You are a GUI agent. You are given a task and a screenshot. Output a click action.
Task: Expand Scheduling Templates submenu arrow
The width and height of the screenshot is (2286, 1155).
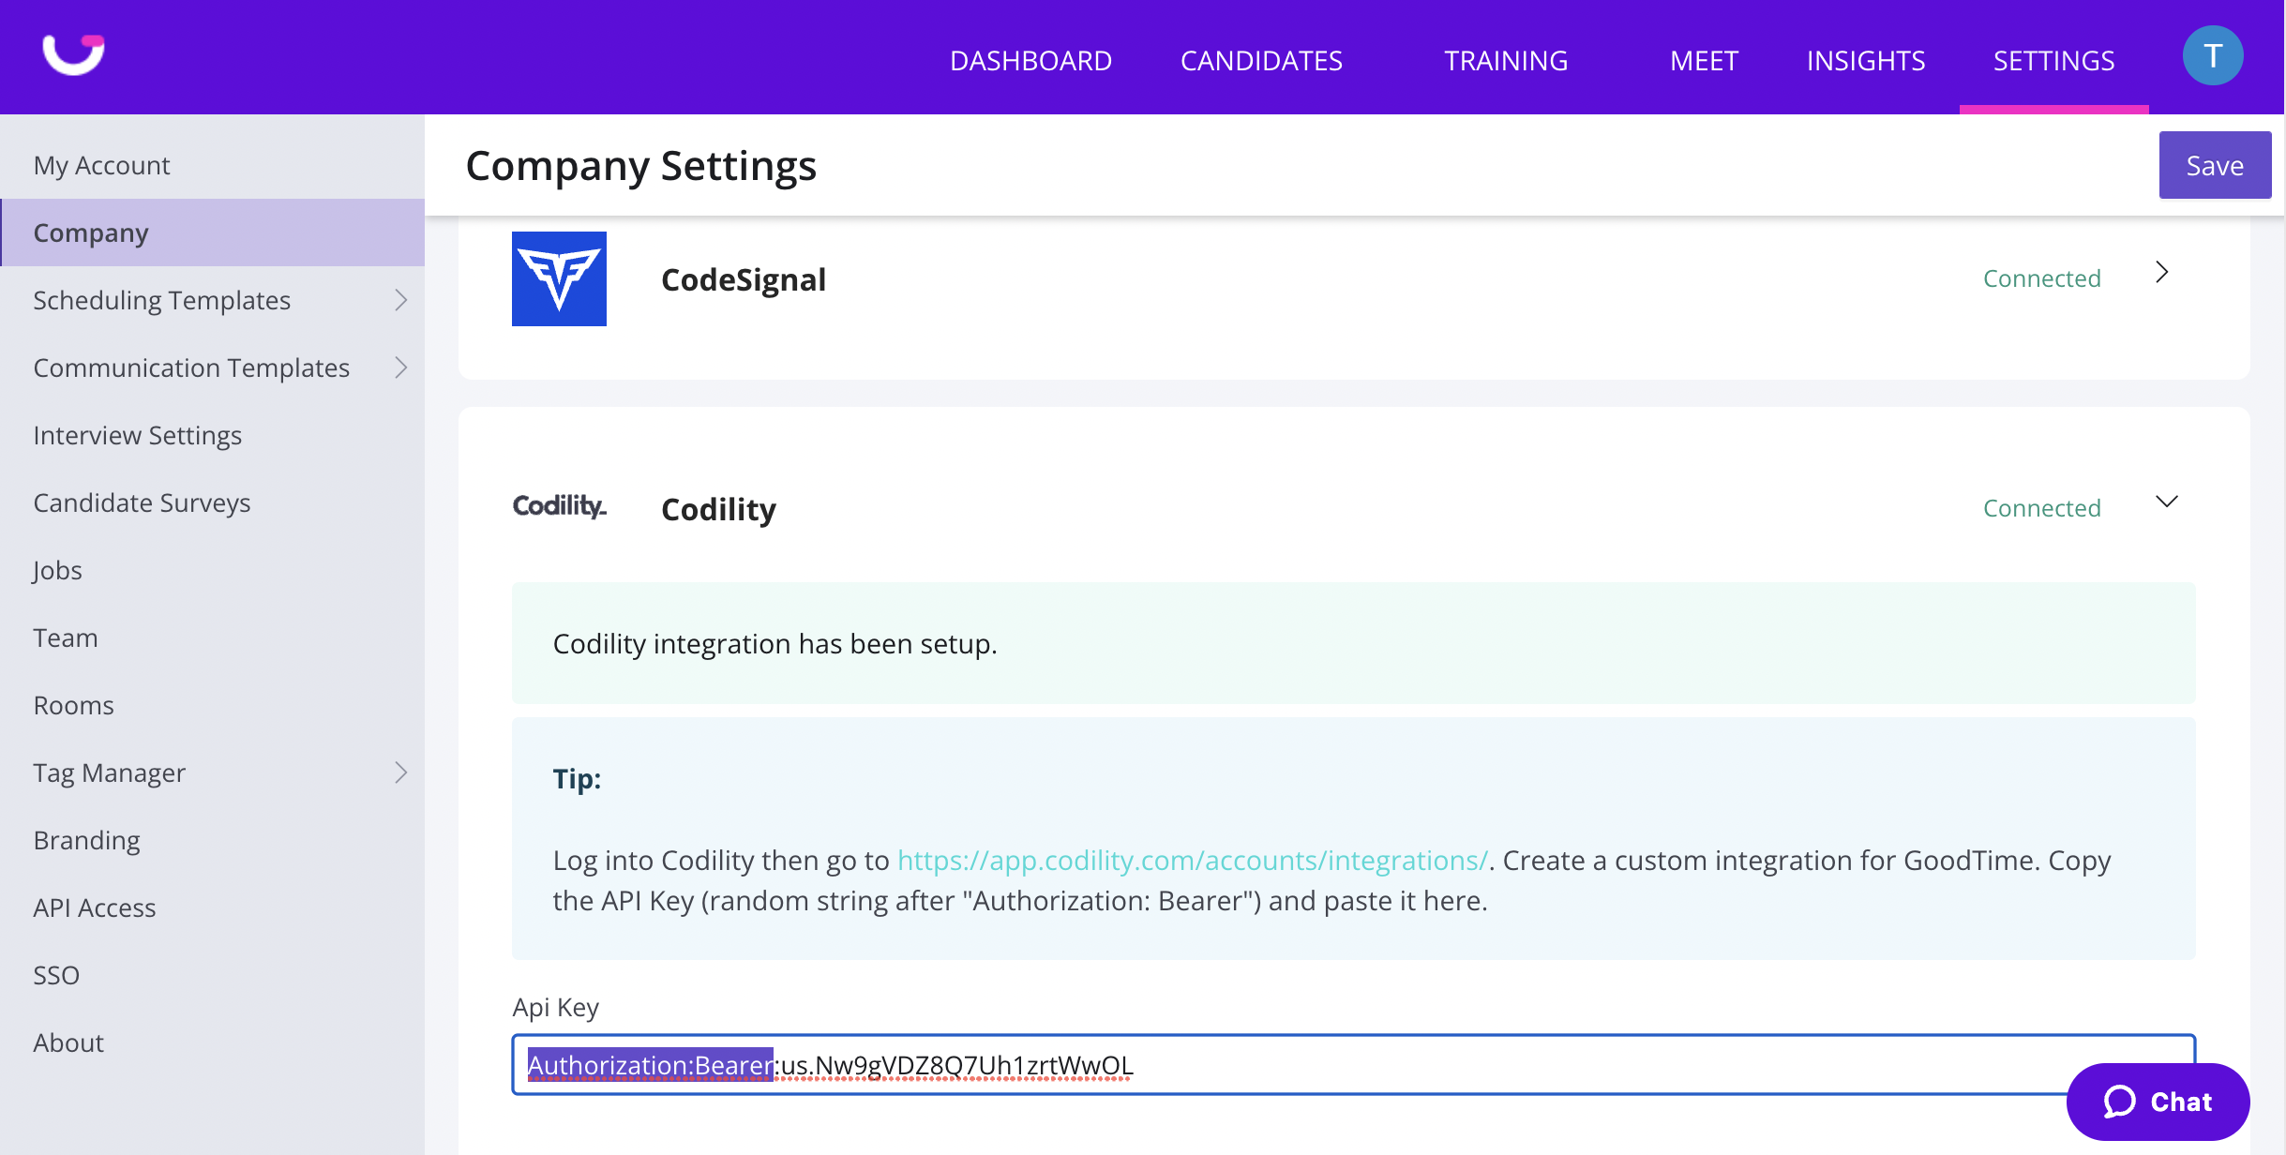tap(401, 300)
